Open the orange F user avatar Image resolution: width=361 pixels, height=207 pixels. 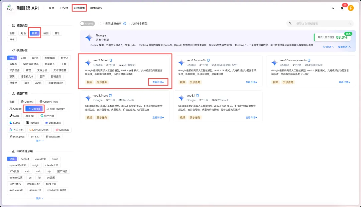351,8
